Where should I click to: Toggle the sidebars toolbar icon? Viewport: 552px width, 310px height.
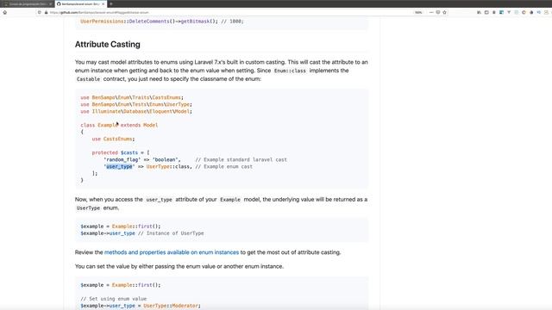click(x=486, y=12)
